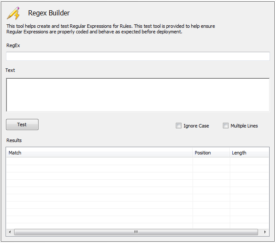
Task: Select the Position column header
Action: 211,153
